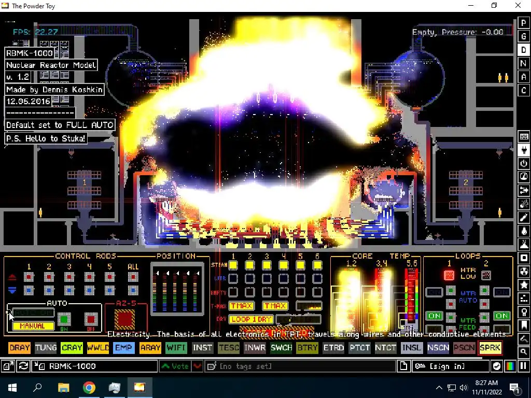Choose the WWLD element
This screenshot has width=531, height=398.
(x=98, y=348)
